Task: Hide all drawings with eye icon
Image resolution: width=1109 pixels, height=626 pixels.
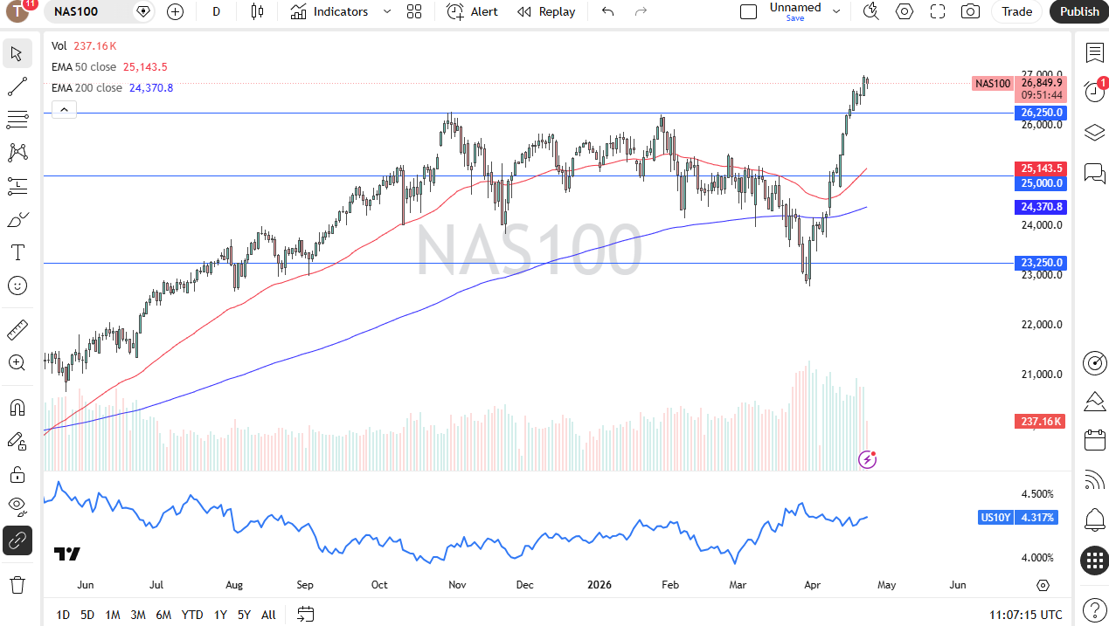Action: (x=17, y=507)
